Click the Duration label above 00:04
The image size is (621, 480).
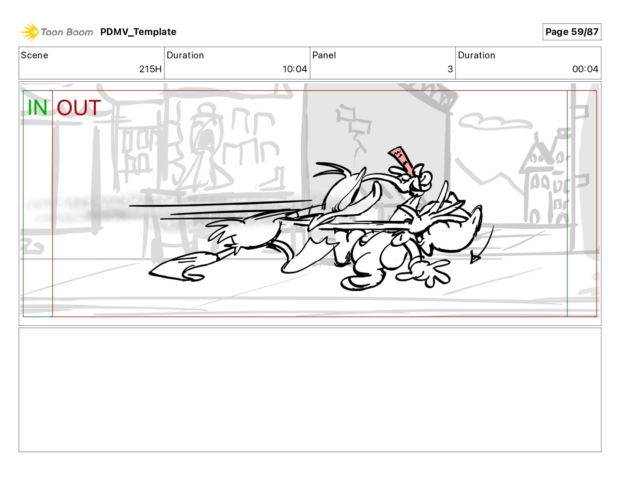[476, 55]
